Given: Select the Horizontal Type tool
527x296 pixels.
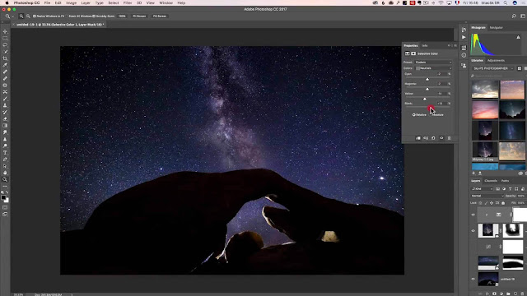Looking at the screenshot, I should coord(5,153).
